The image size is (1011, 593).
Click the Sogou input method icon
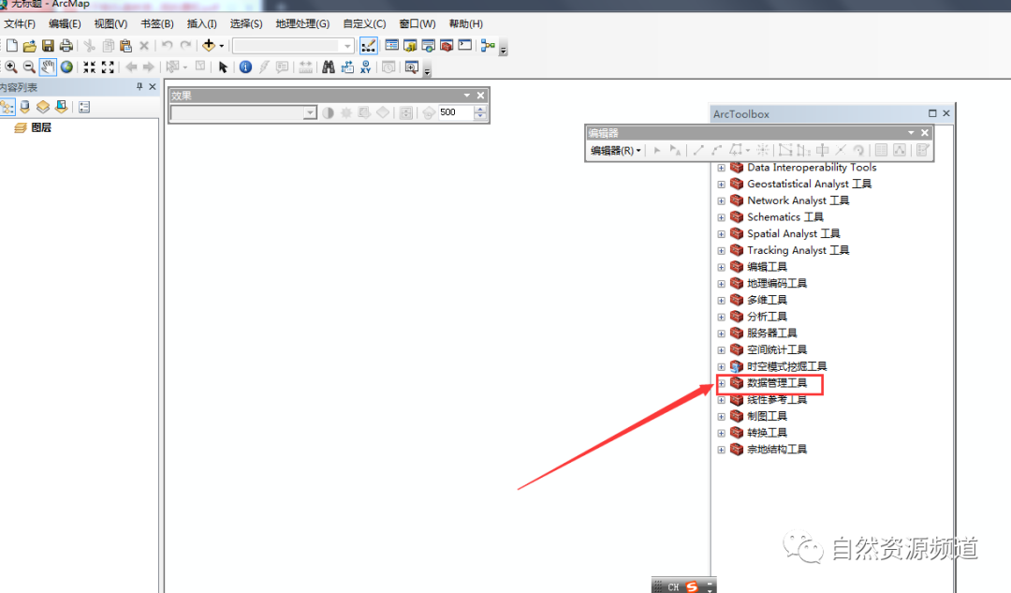coord(692,586)
